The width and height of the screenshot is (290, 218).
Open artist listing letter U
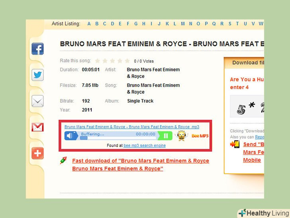click(x=245, y=24)
